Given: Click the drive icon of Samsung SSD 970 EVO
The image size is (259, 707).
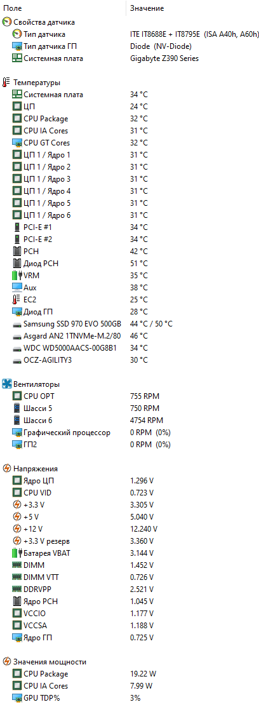Looking at the screenshot, I should coord(17,324).
